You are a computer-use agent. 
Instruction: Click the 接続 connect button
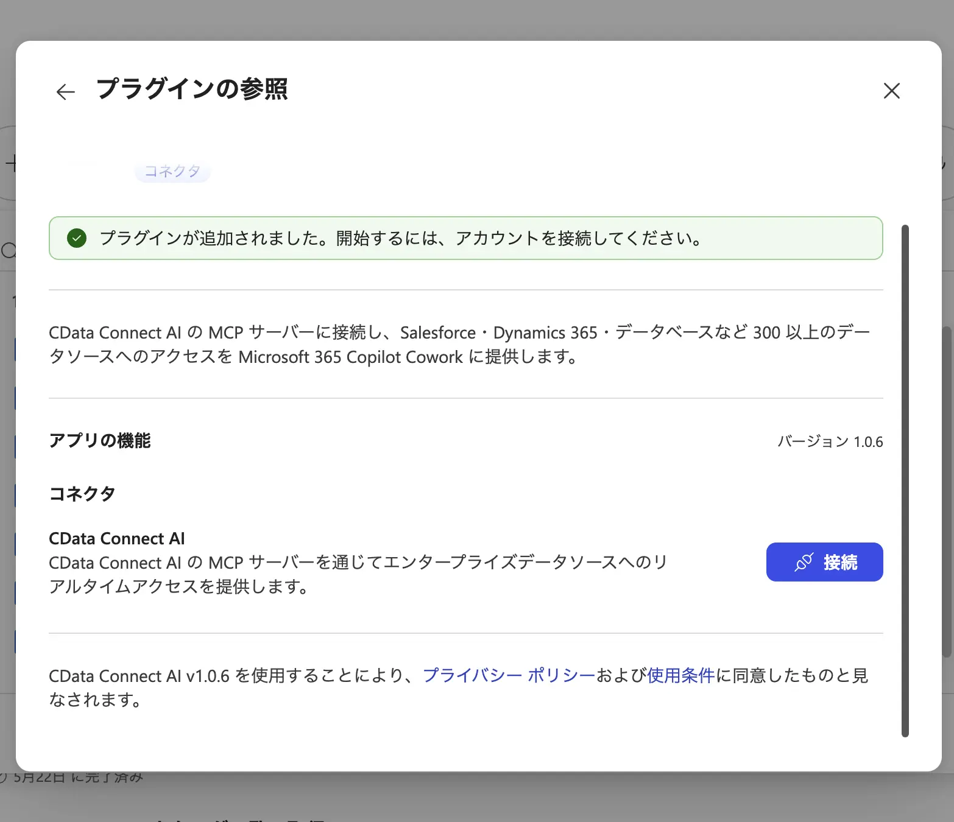[824, 562]
